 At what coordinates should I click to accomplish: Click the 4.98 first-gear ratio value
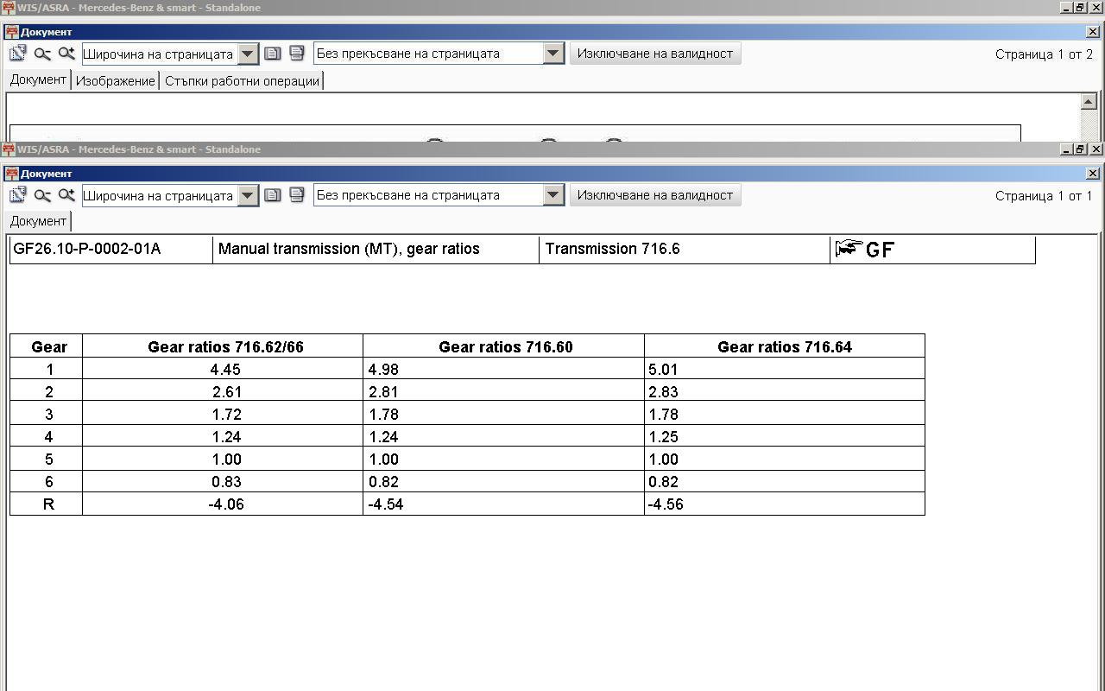pos(383,370)
